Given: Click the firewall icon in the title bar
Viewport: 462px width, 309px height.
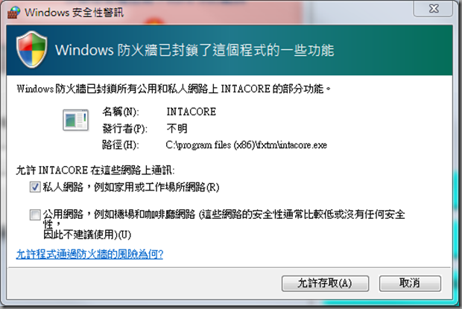Looking at the screenshot, I should pyautogui.click(x=13, y=13).
